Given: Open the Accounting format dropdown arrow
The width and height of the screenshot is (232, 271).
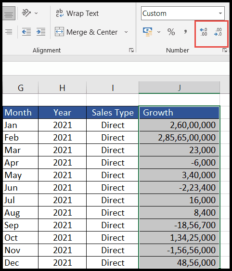Looking at the screenshot, I should [x=159, y=32].
